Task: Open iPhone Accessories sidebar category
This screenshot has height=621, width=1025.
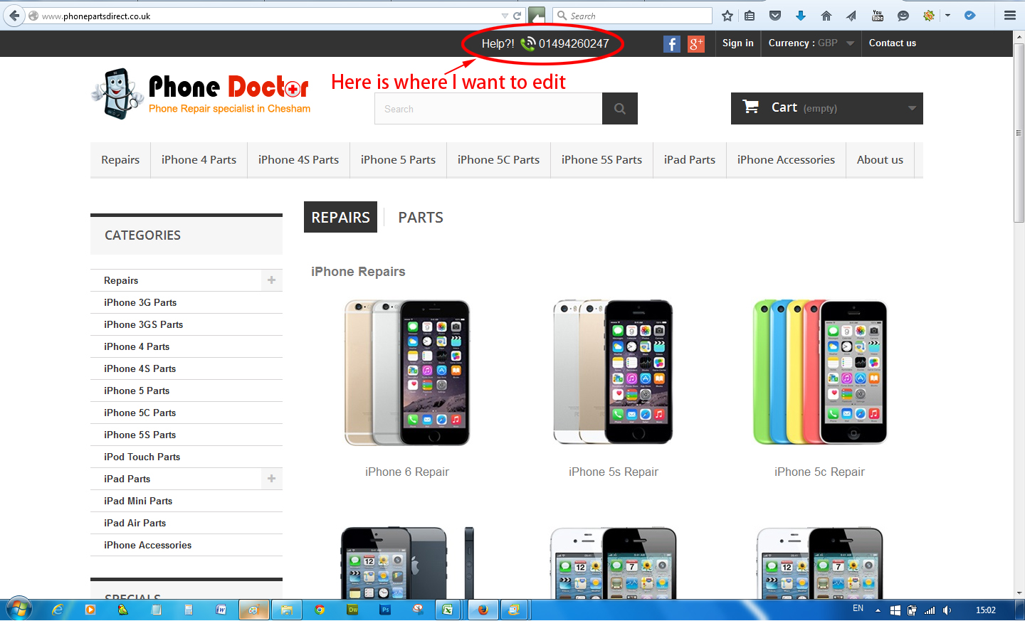Action: pos(147,545)
